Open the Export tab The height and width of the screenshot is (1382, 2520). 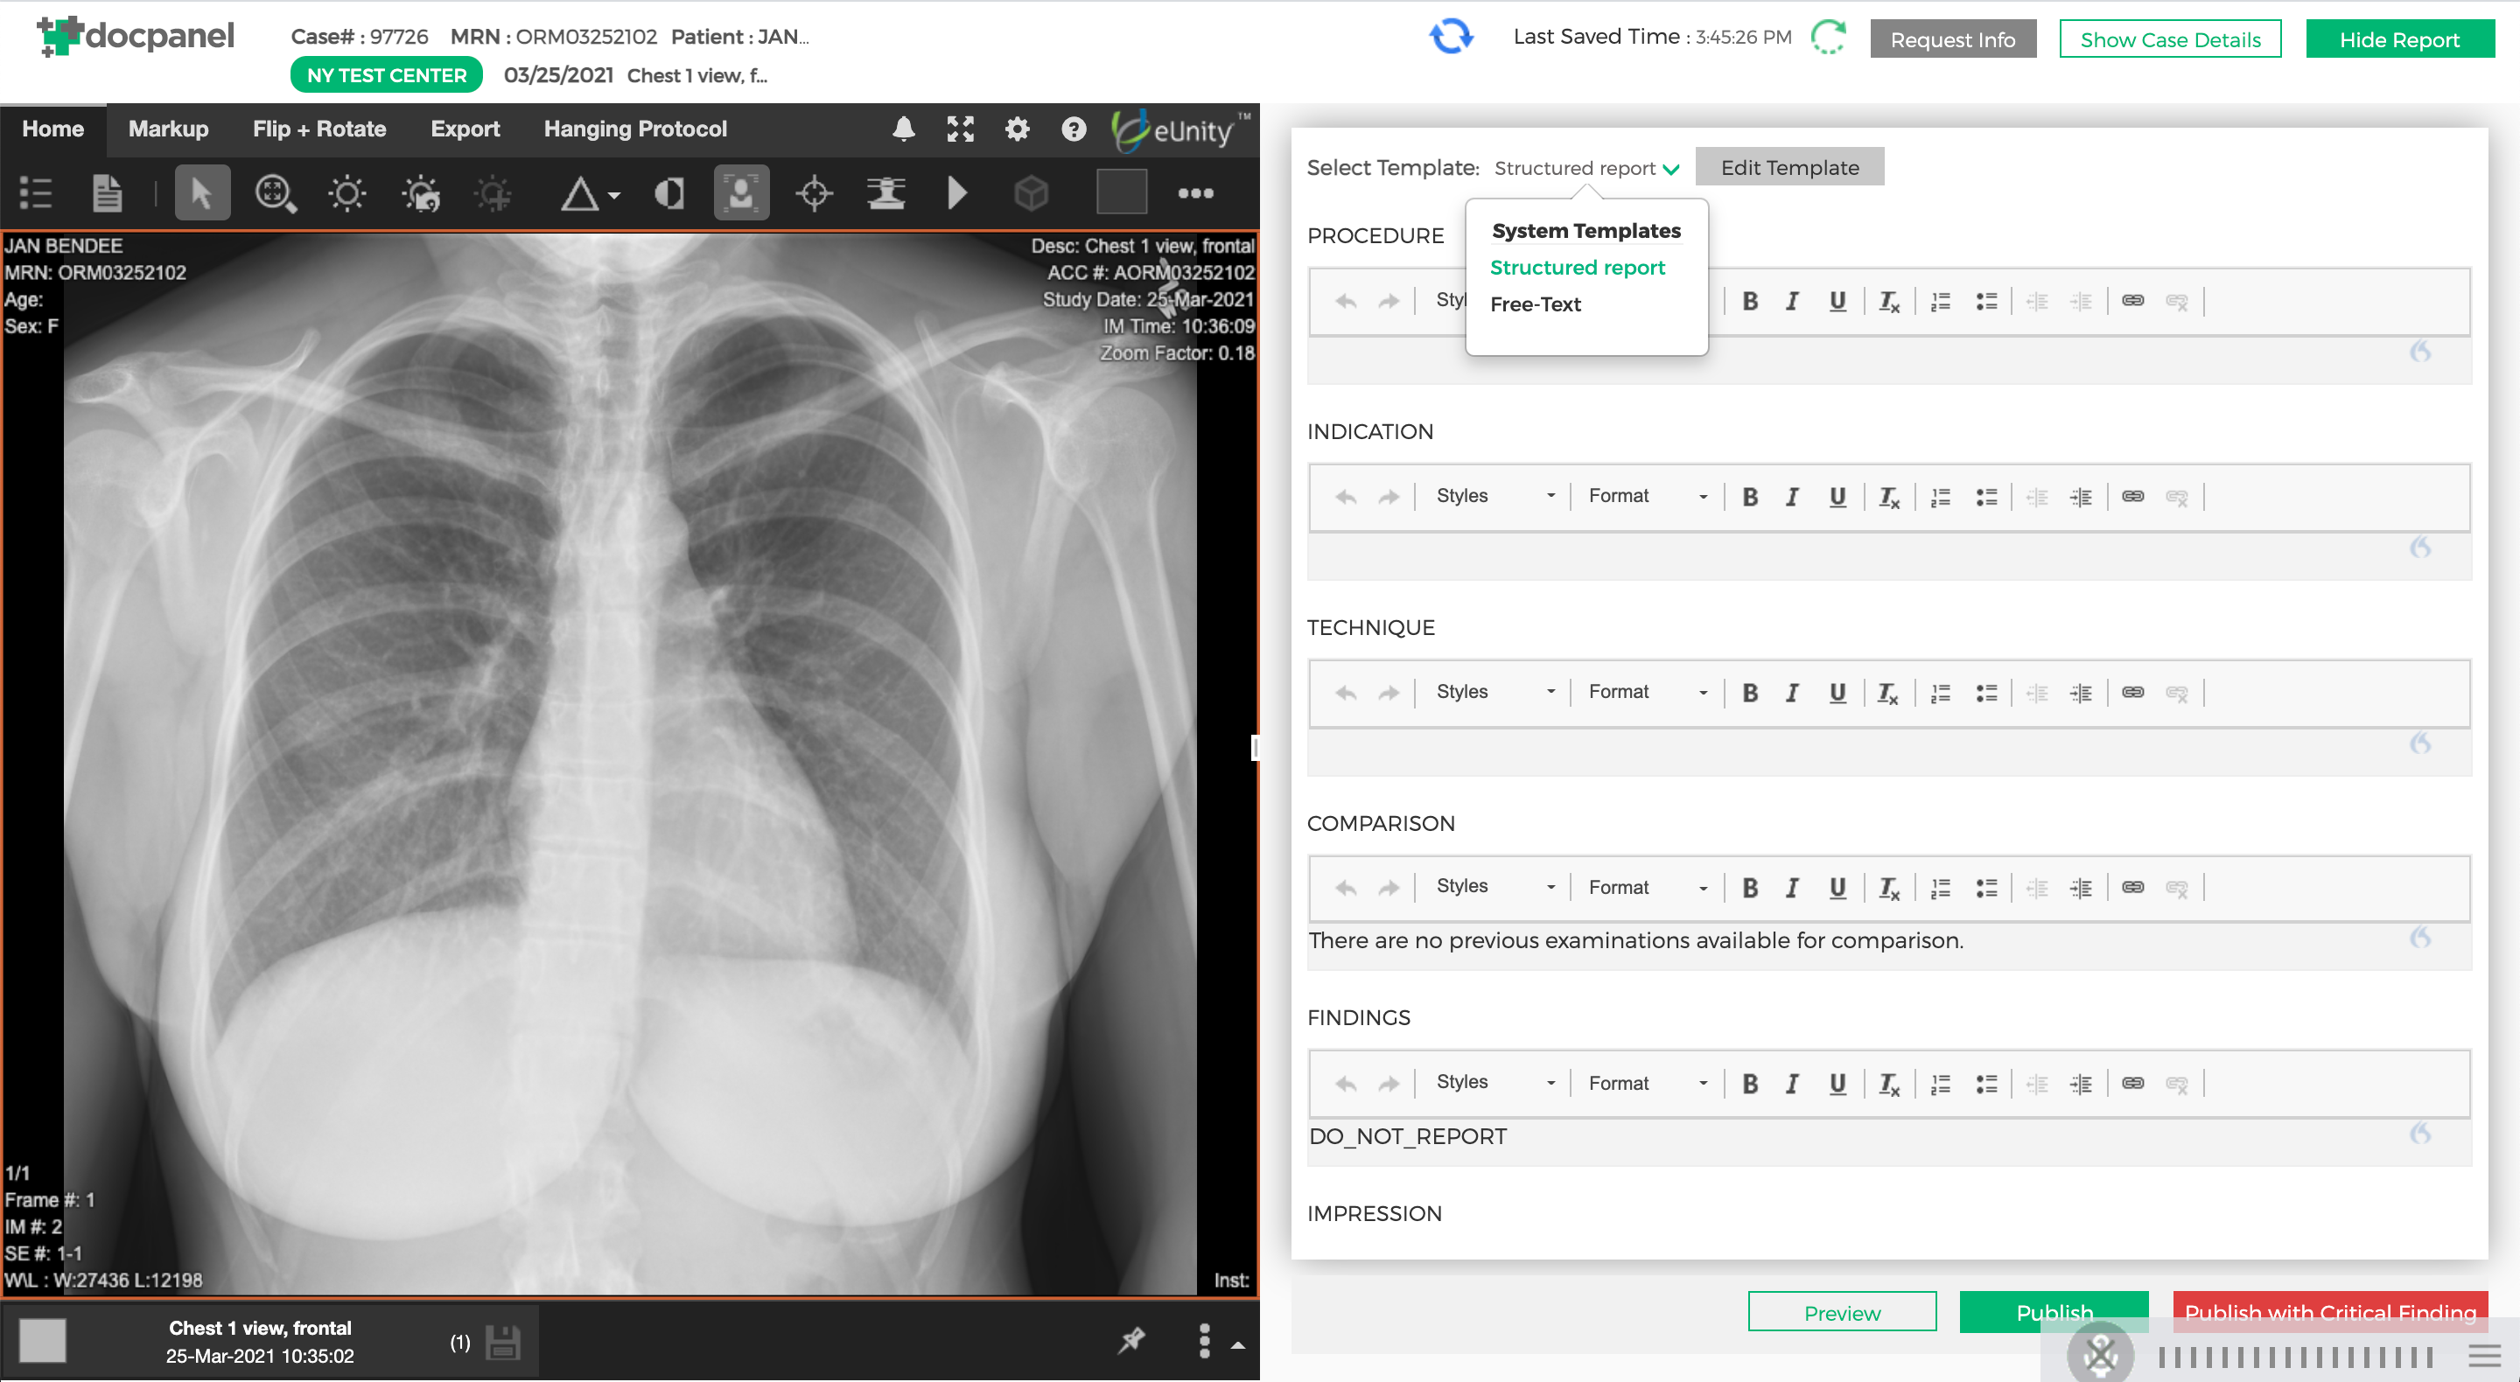coord(465,129)
